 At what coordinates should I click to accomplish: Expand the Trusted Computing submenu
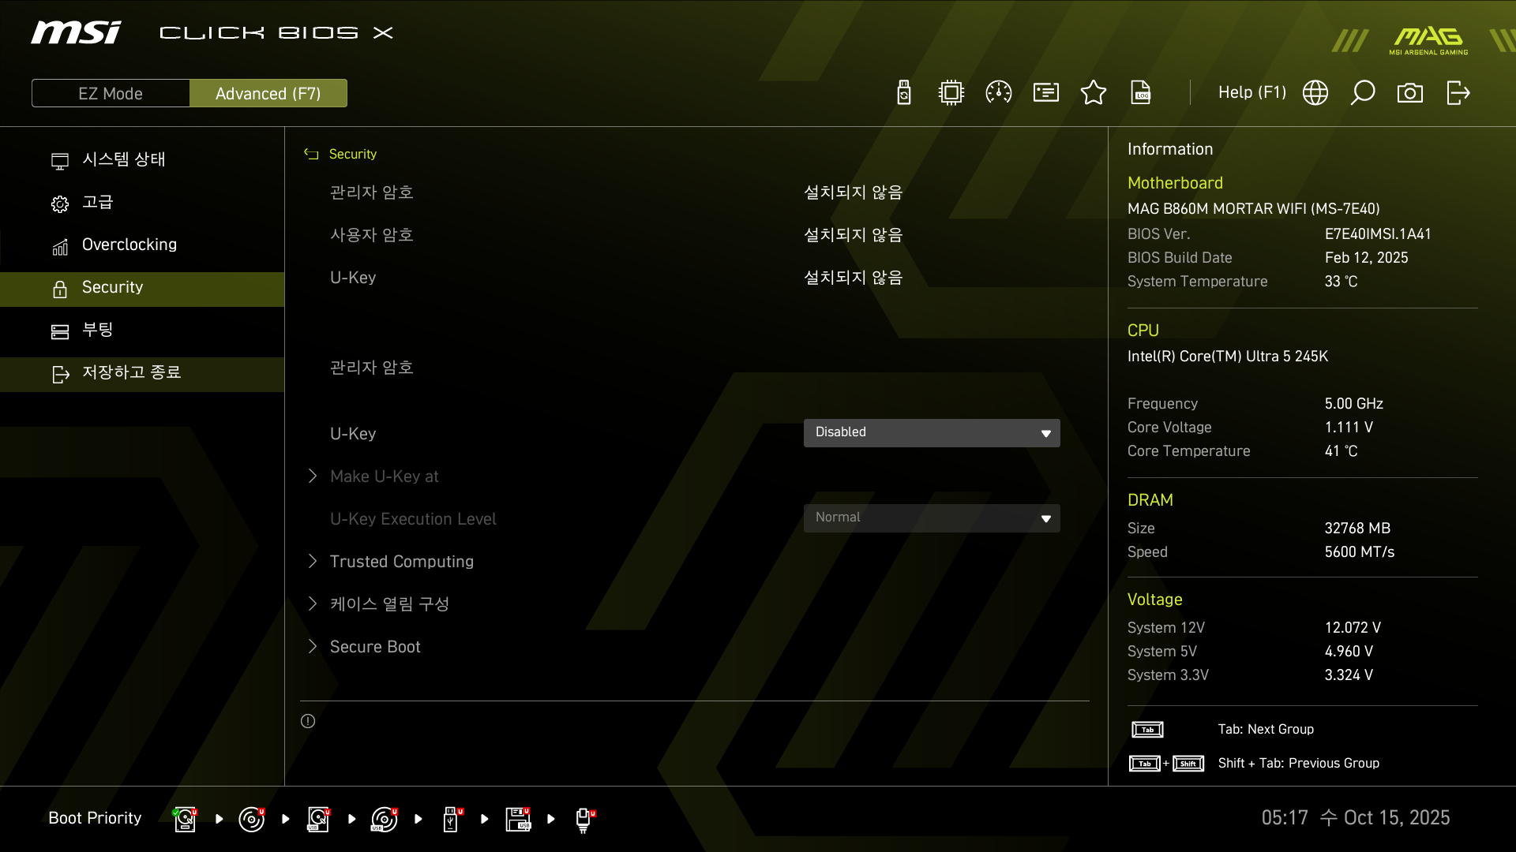coord(401,562)
